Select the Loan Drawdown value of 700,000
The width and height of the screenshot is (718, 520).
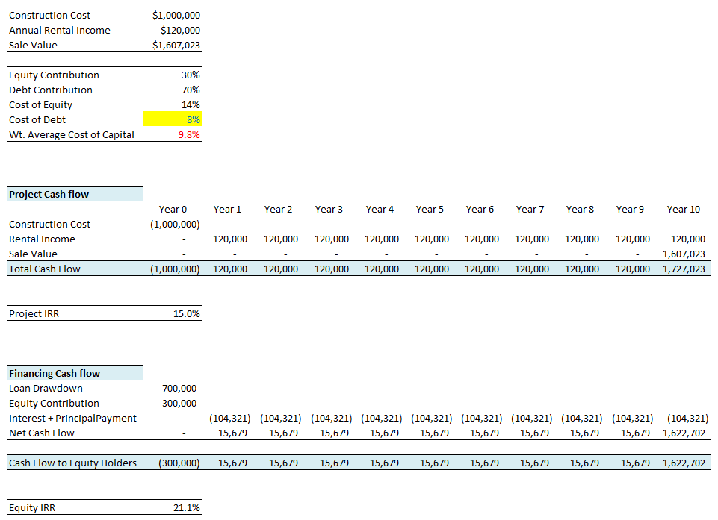point(179,388)
